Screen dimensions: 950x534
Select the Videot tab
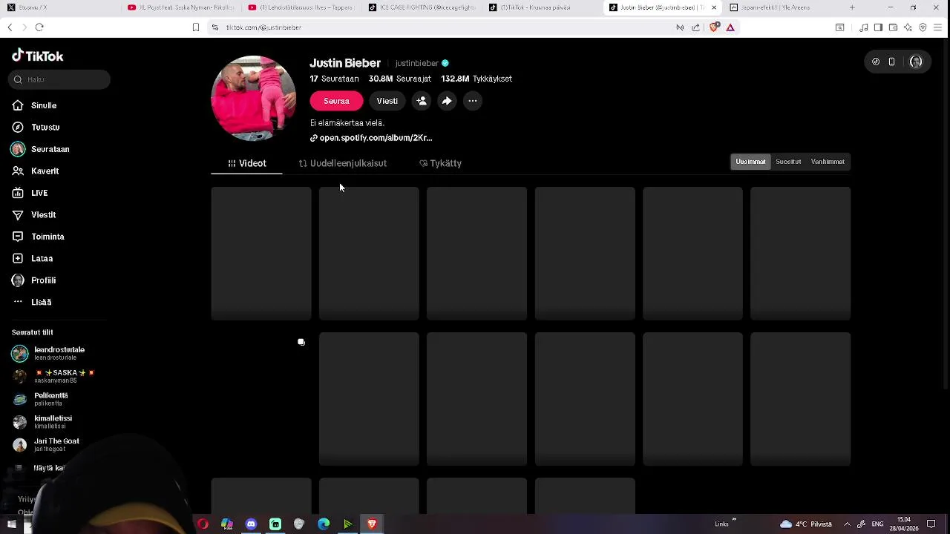[x=246, y=163]
